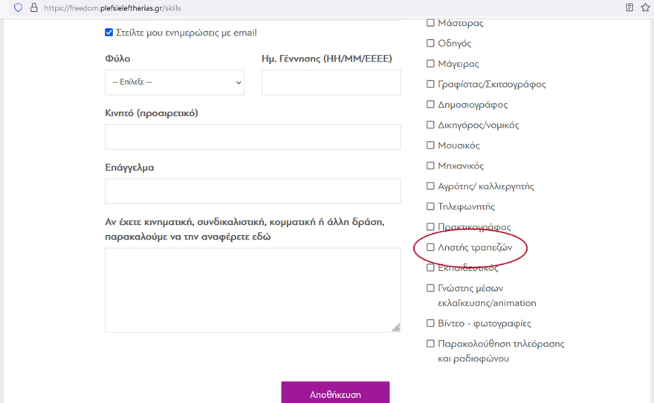Screen dimensions: 654x403
Task: Click the activism description textarea
Action: 253,289
